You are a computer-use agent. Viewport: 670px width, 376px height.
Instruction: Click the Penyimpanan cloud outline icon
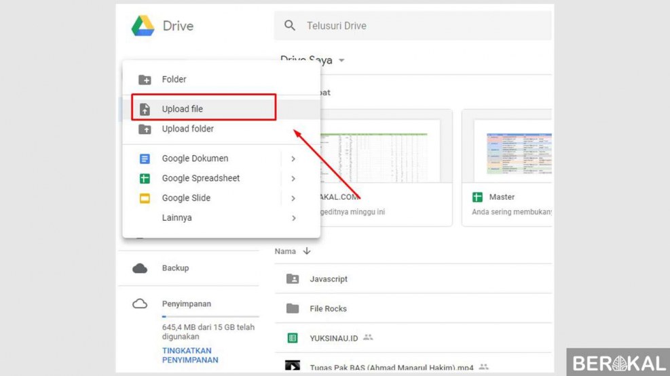point(140,304)
